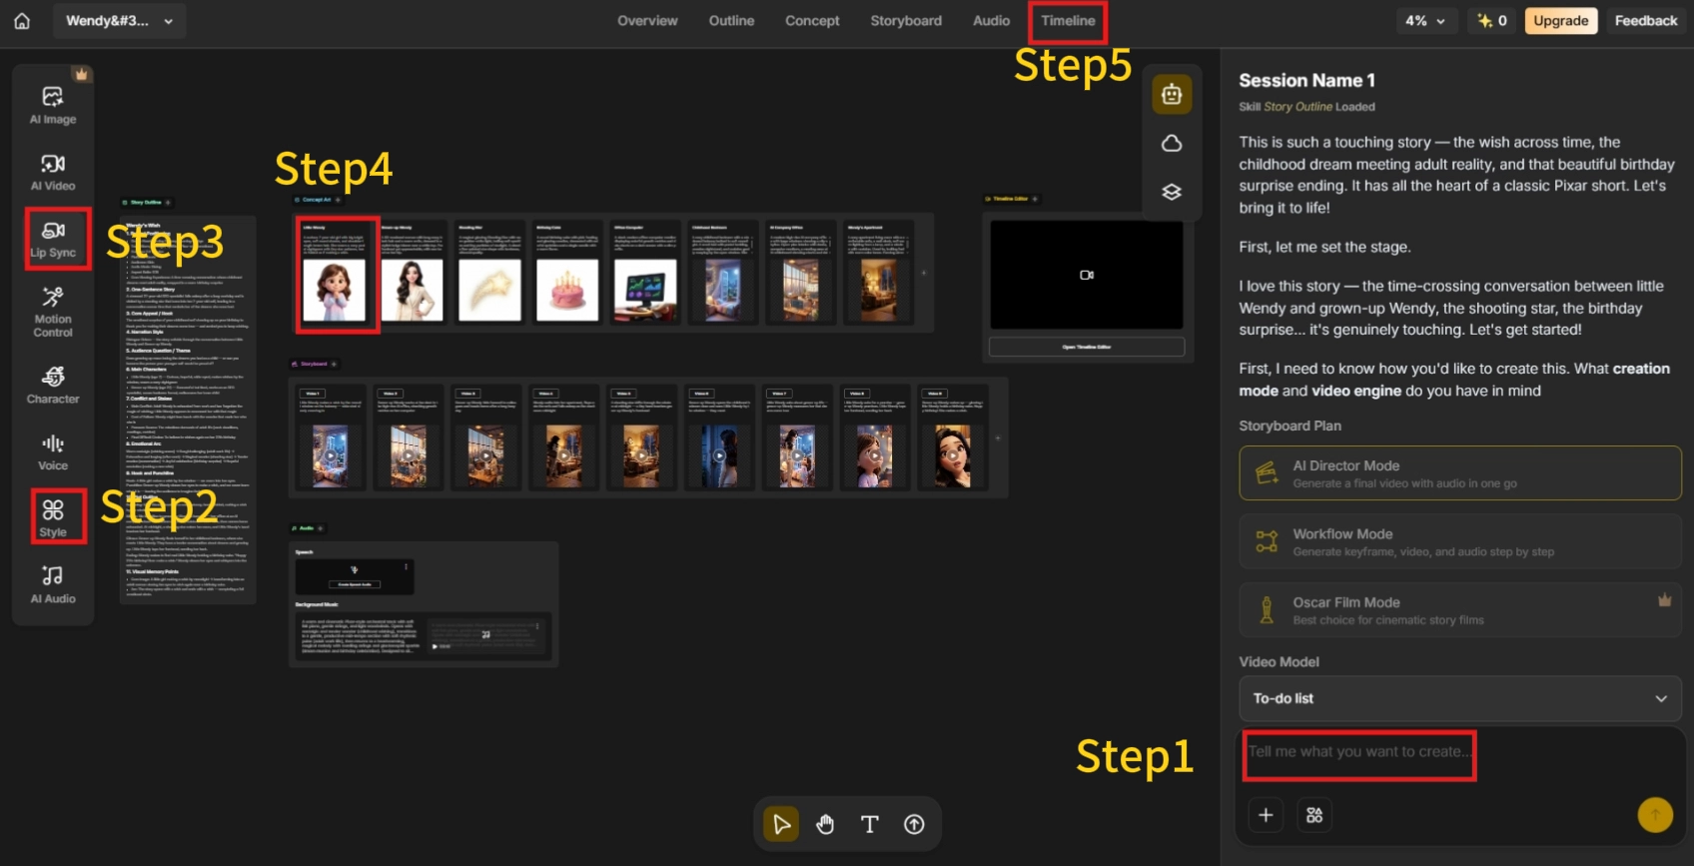
Task: Play the Video 9 storyboard clip
Action: [x=953, y=455]
